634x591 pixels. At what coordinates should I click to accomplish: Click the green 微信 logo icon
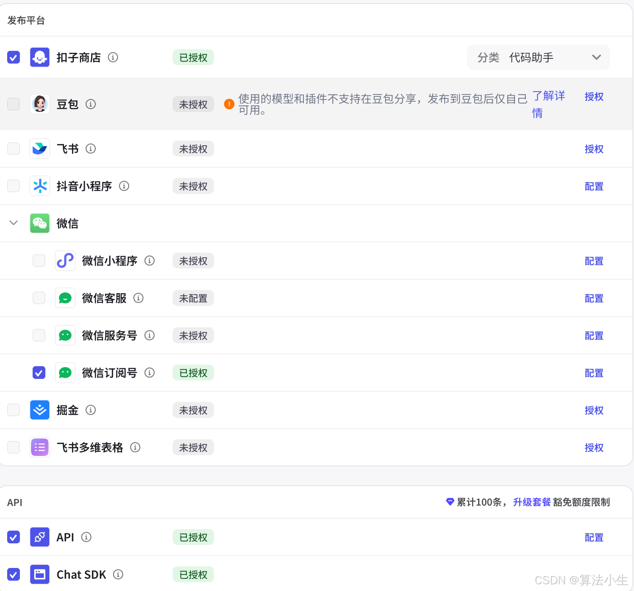[40, 223]
